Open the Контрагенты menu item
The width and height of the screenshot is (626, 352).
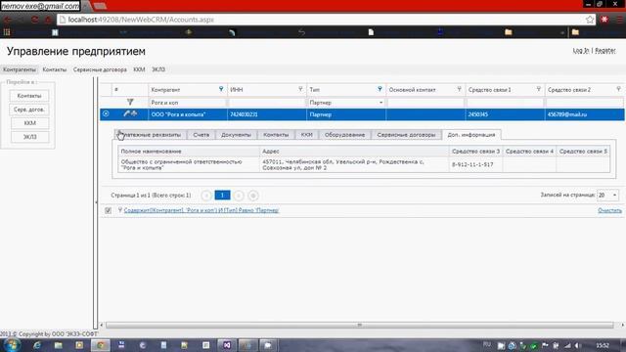pyautogui.click(x=20, y=69)
